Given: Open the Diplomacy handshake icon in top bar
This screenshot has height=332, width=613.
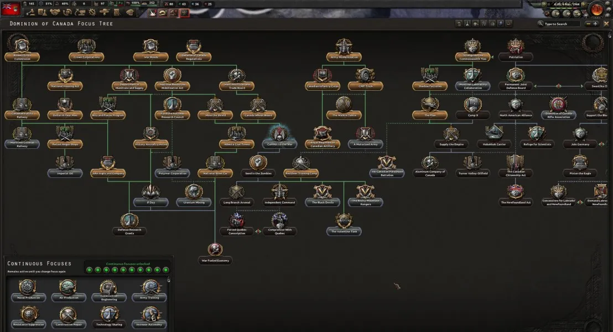Looking at the screenshot, I should (x=54, y=13).
